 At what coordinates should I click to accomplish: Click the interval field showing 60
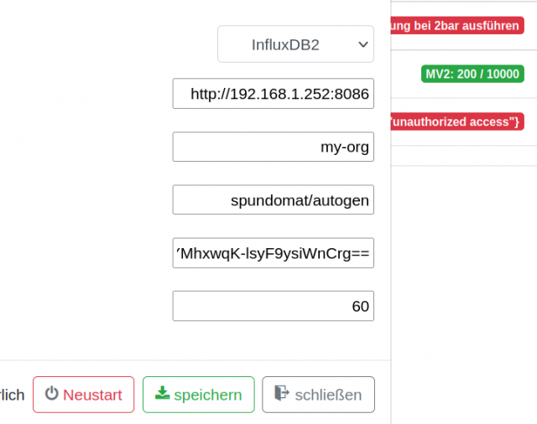274,306
